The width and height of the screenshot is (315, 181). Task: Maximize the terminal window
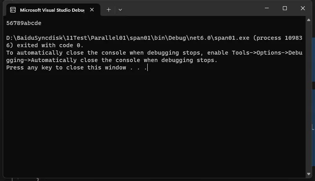click(x=285, y=8)
